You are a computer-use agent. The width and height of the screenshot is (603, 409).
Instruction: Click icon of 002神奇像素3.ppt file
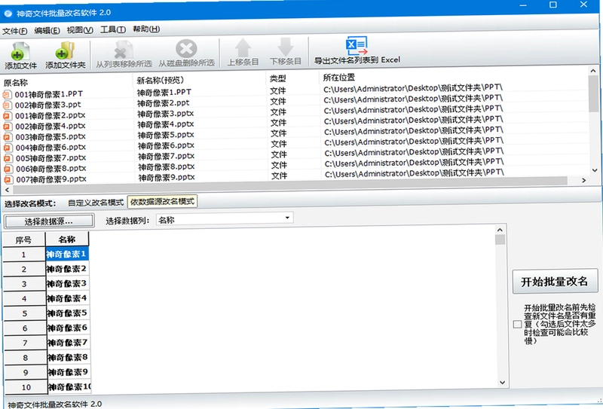coord(8,105)
